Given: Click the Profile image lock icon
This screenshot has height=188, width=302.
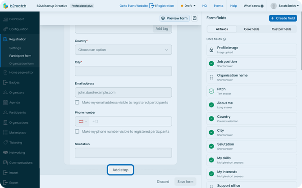Looking at the screenshot, I should coord(211,49).
